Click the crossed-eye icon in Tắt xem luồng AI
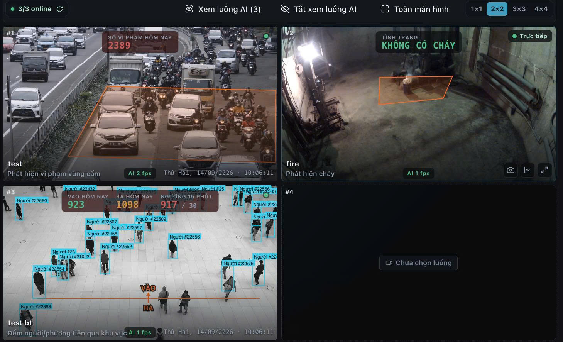563x342 pixels. 285,9
